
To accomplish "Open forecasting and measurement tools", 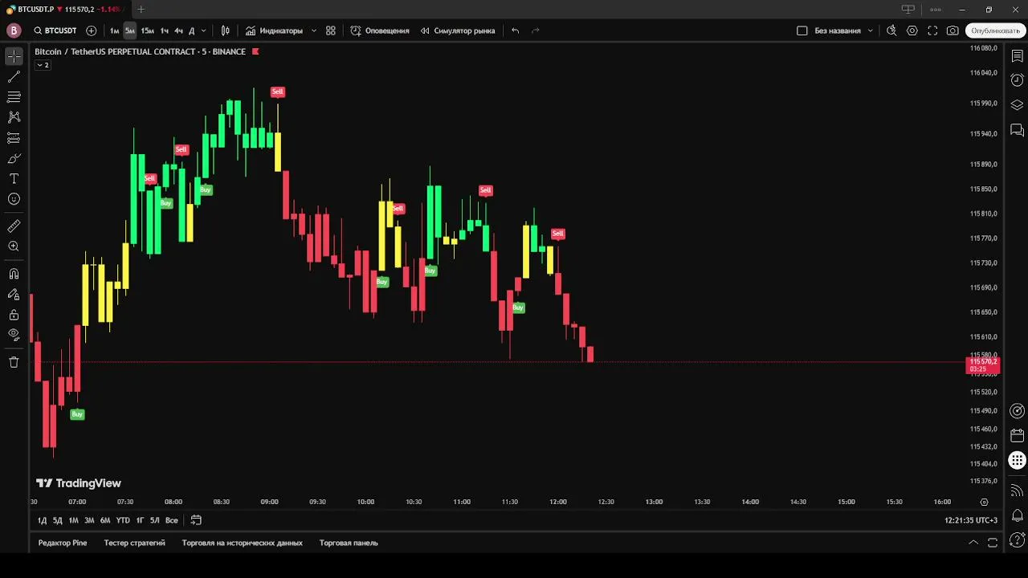I will (14, 138).
